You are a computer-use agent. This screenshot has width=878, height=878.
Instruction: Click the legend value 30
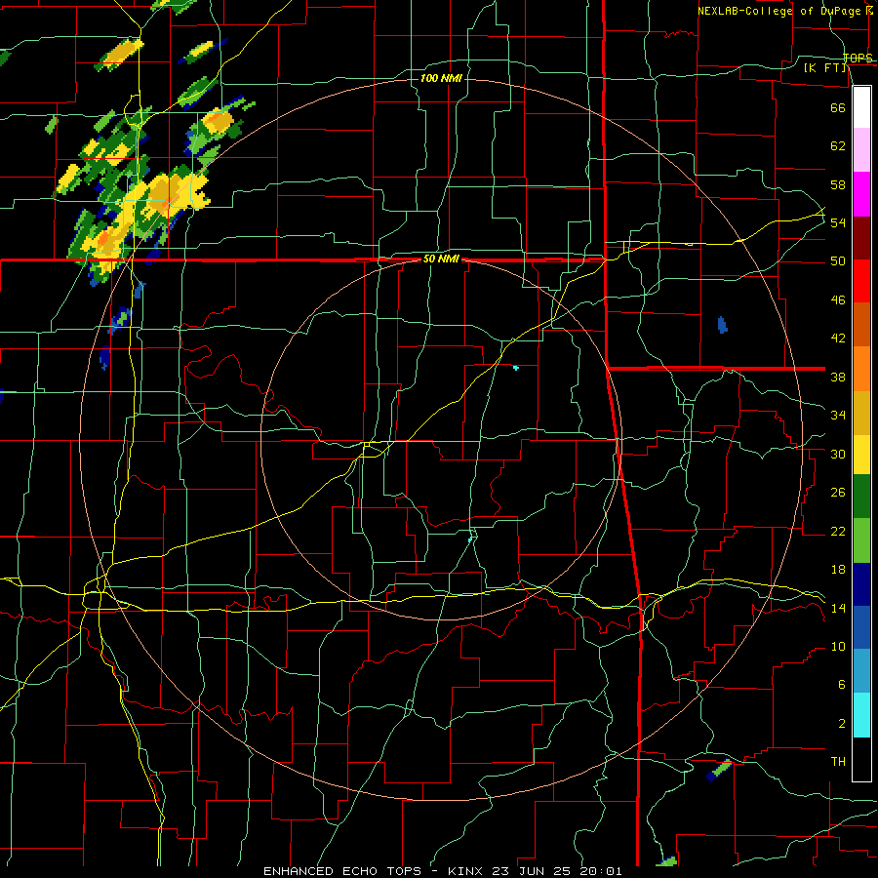(838, 454)
